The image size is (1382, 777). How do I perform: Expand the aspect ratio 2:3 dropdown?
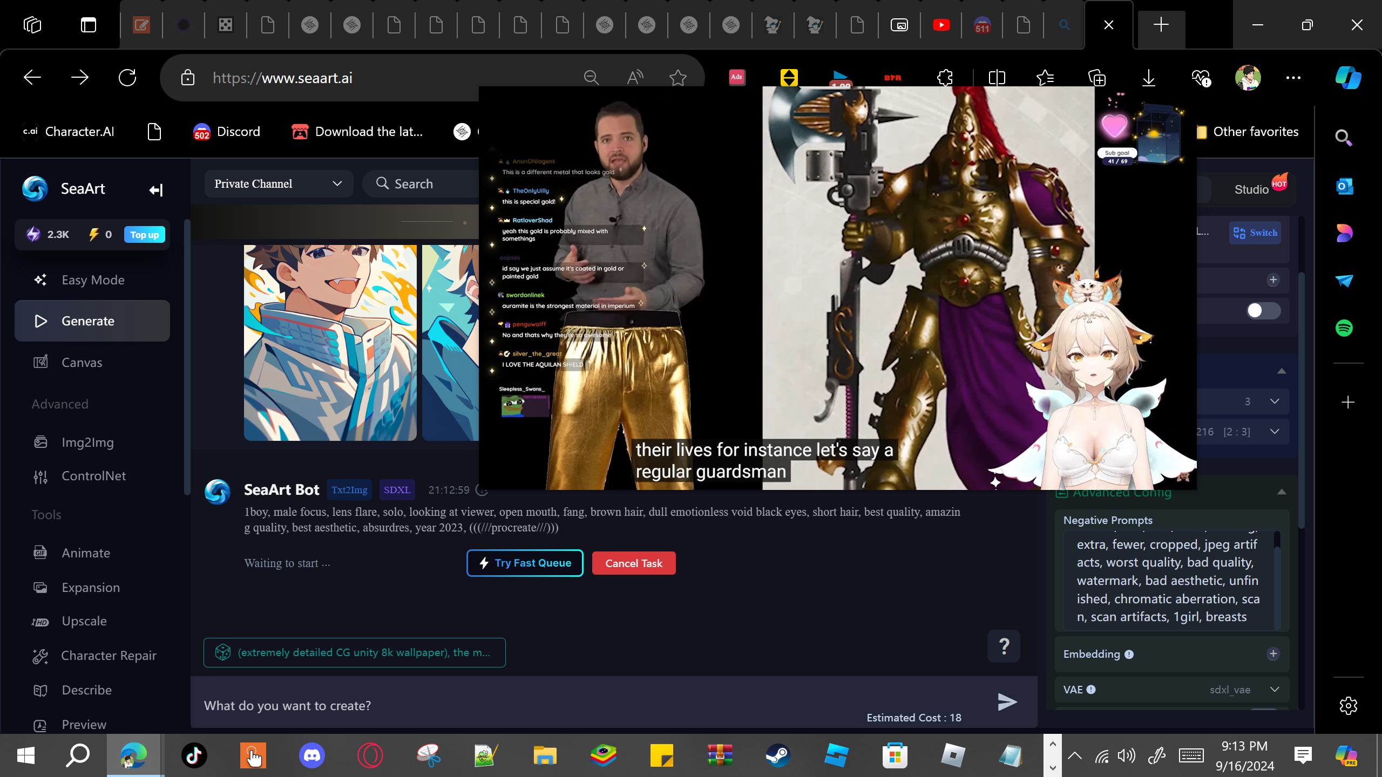click(x=1275, y=432)
